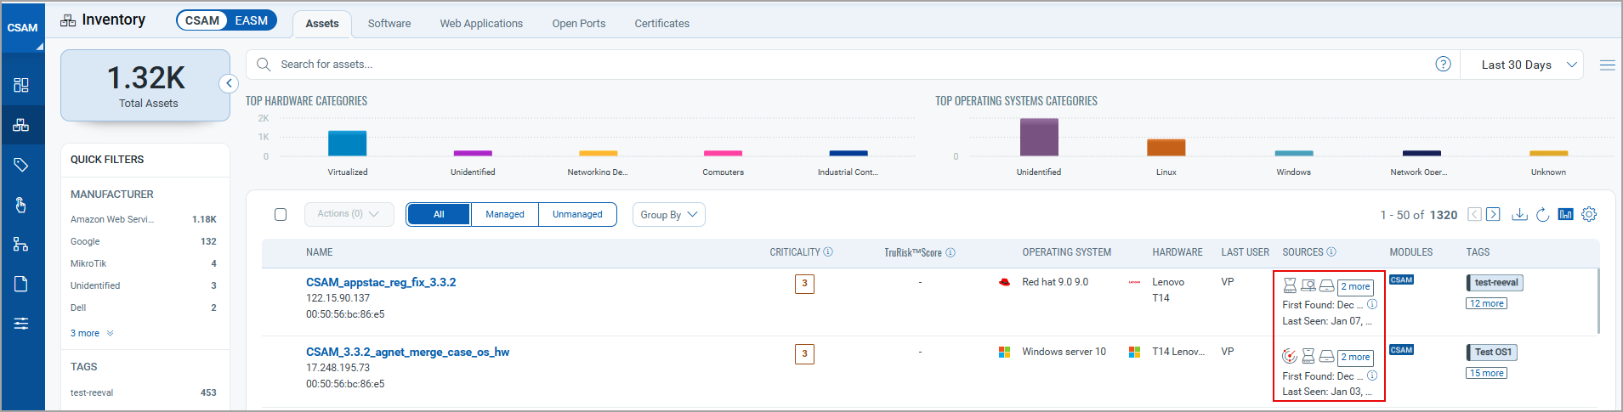Screen dimensions: 1623x412
Task: Open the Software tab
Action: 389,23
